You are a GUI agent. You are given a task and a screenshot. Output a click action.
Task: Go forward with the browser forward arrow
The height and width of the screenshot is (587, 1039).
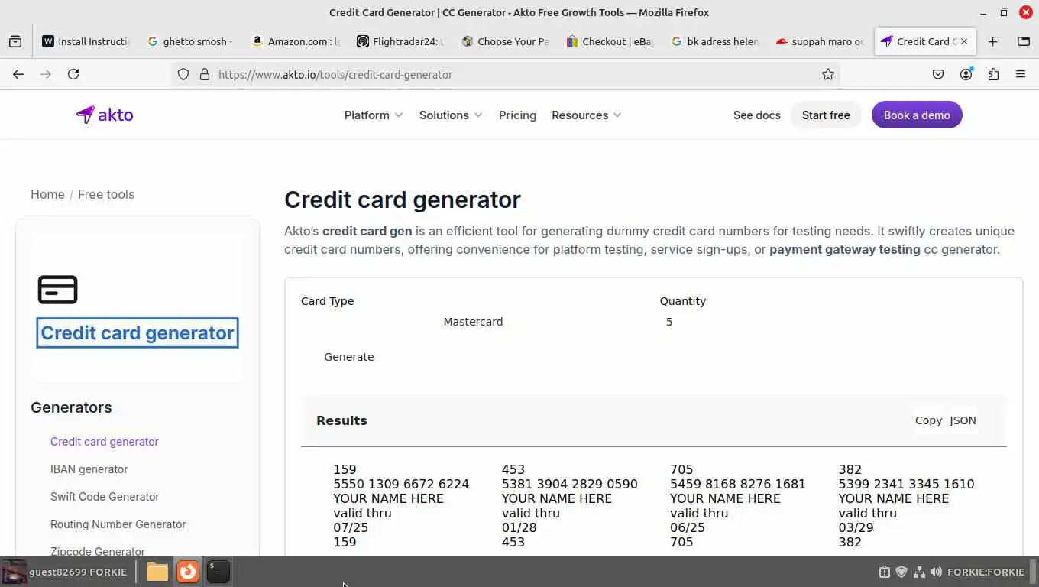coord(46,74)
